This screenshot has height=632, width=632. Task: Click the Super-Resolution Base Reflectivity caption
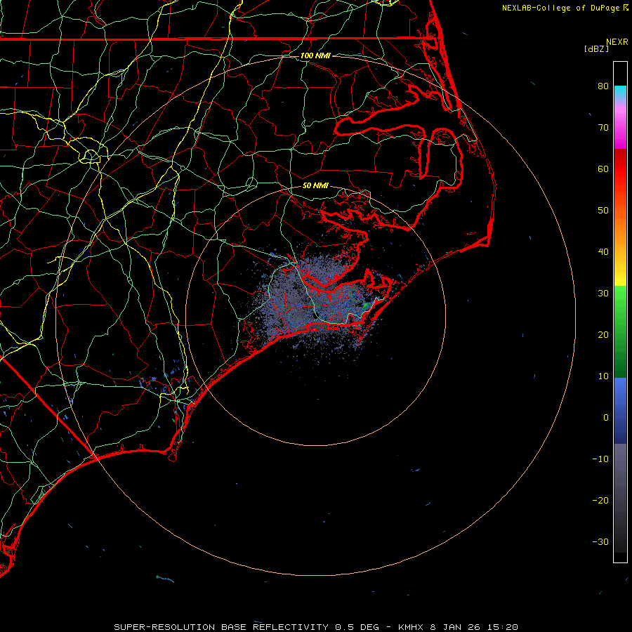[x=221, y=626]
